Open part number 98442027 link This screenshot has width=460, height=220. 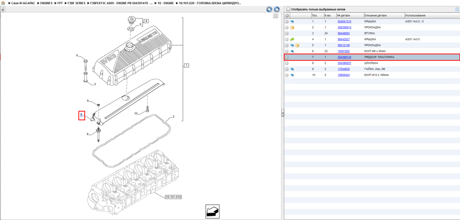344,39
